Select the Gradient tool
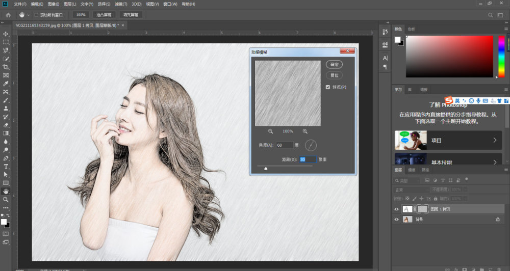This screenshot has width=510, height=271. (x=6, y=133)
